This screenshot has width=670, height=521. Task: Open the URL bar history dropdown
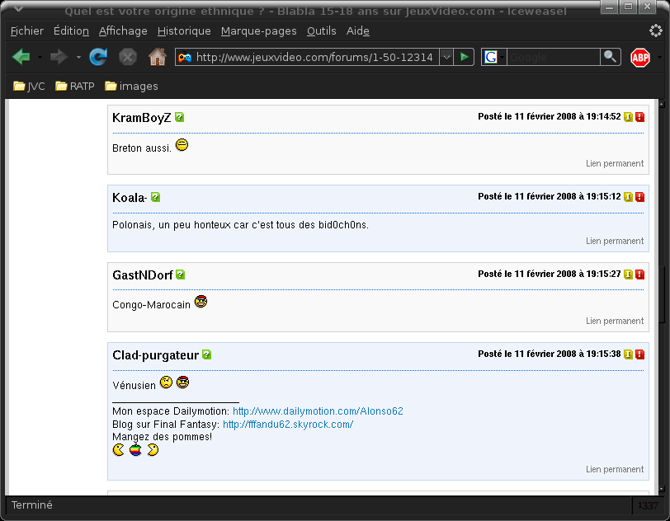pyautogui.click(x=446, y=57)
